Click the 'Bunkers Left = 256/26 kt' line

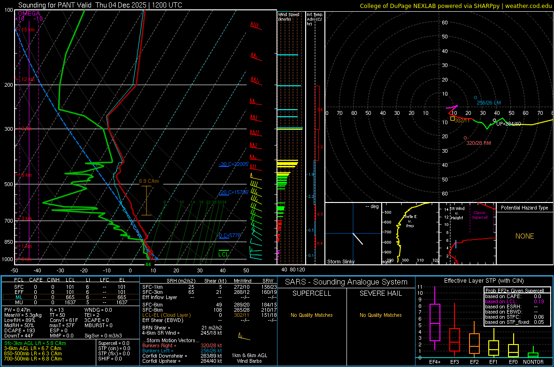coord(182,351)
